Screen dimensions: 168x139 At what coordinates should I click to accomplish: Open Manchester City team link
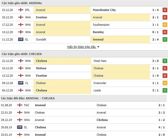coord(104,10)
